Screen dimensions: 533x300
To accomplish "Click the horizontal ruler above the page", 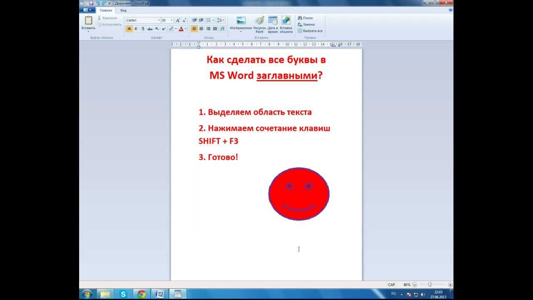I will 266,44.
